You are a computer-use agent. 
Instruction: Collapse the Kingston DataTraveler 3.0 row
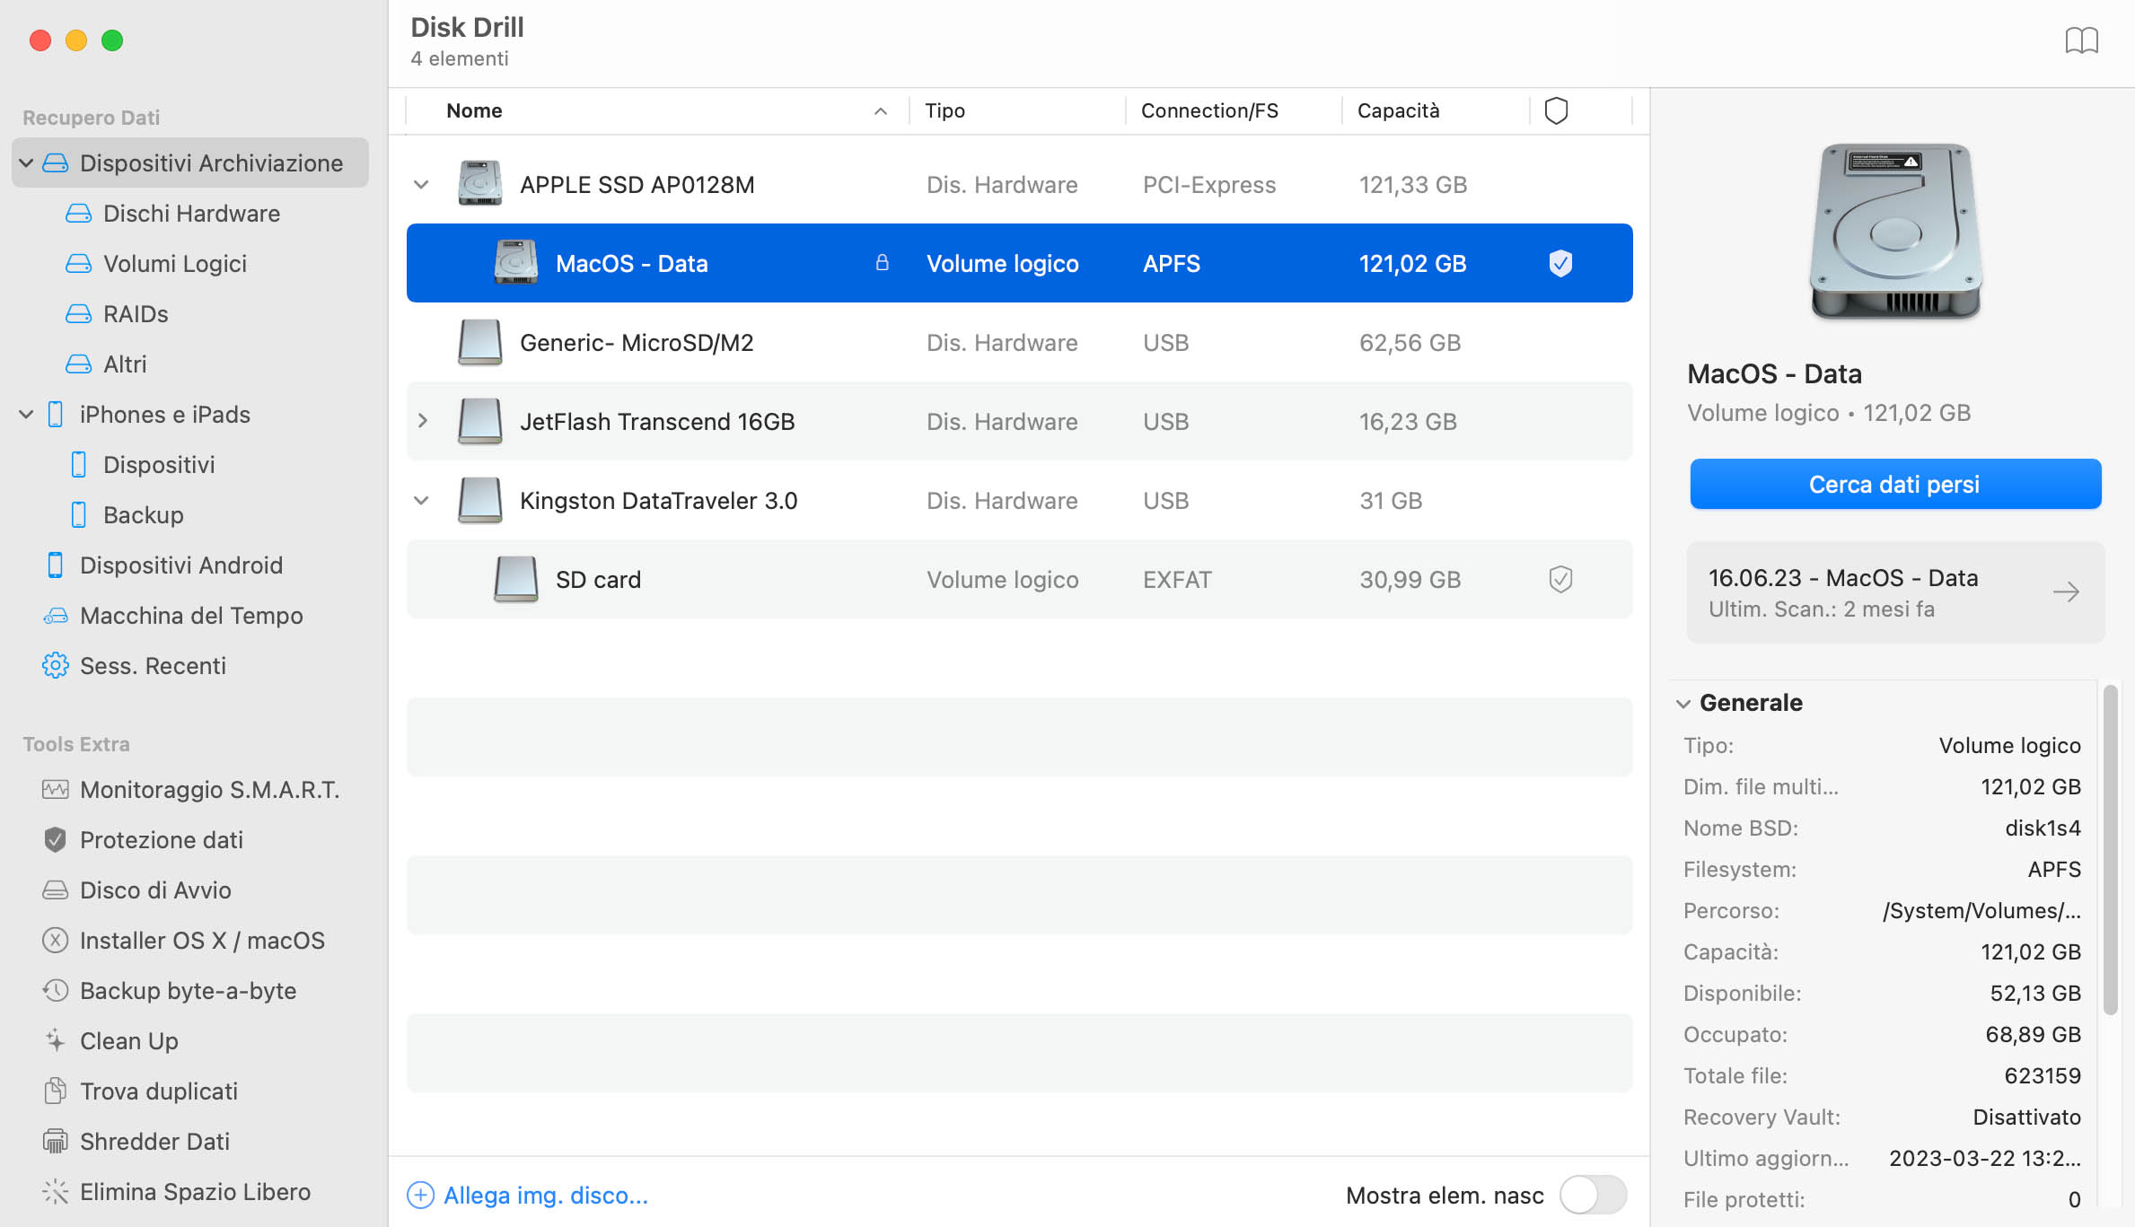421,501
